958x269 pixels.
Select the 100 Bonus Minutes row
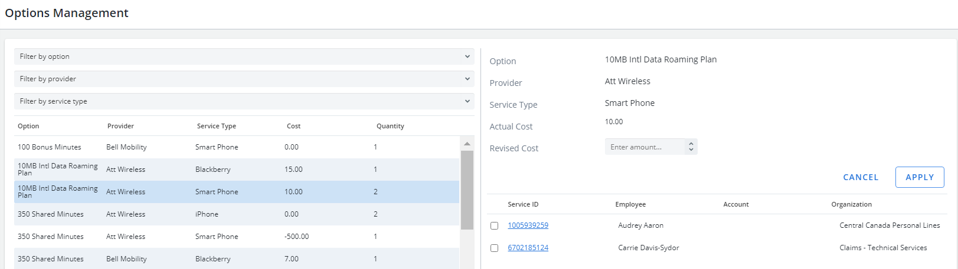[237, 147]
